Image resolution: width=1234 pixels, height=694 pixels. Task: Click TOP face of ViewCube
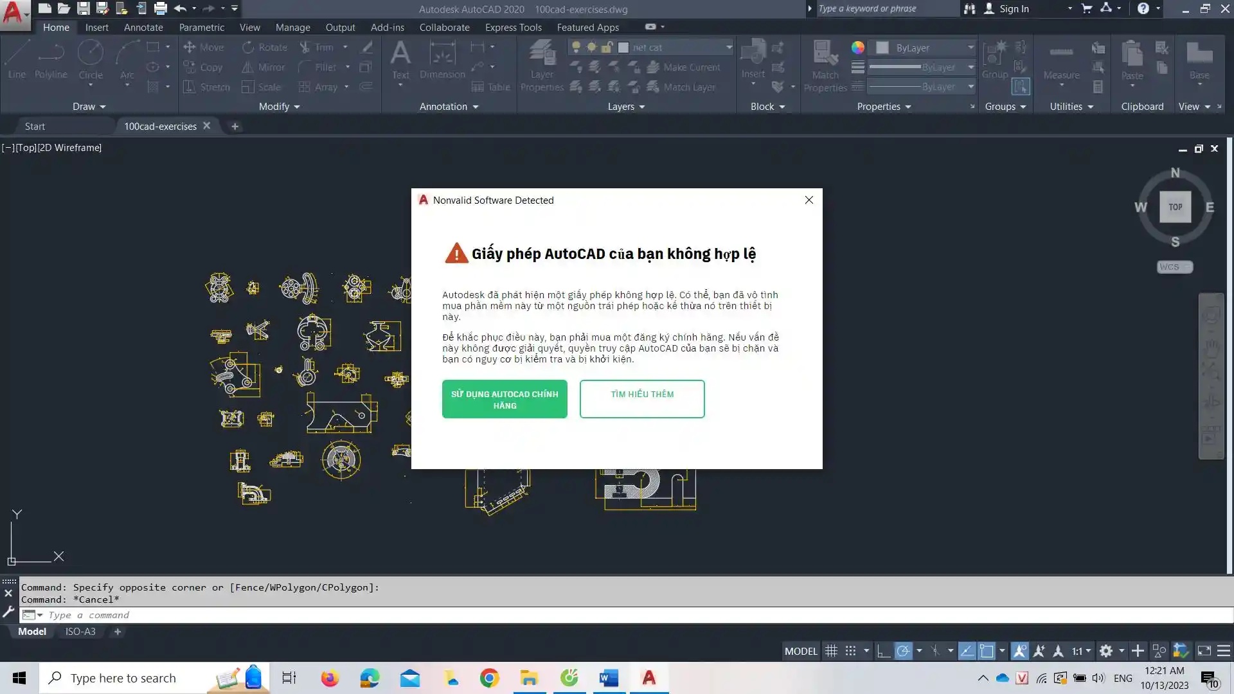coord(1175,207)
